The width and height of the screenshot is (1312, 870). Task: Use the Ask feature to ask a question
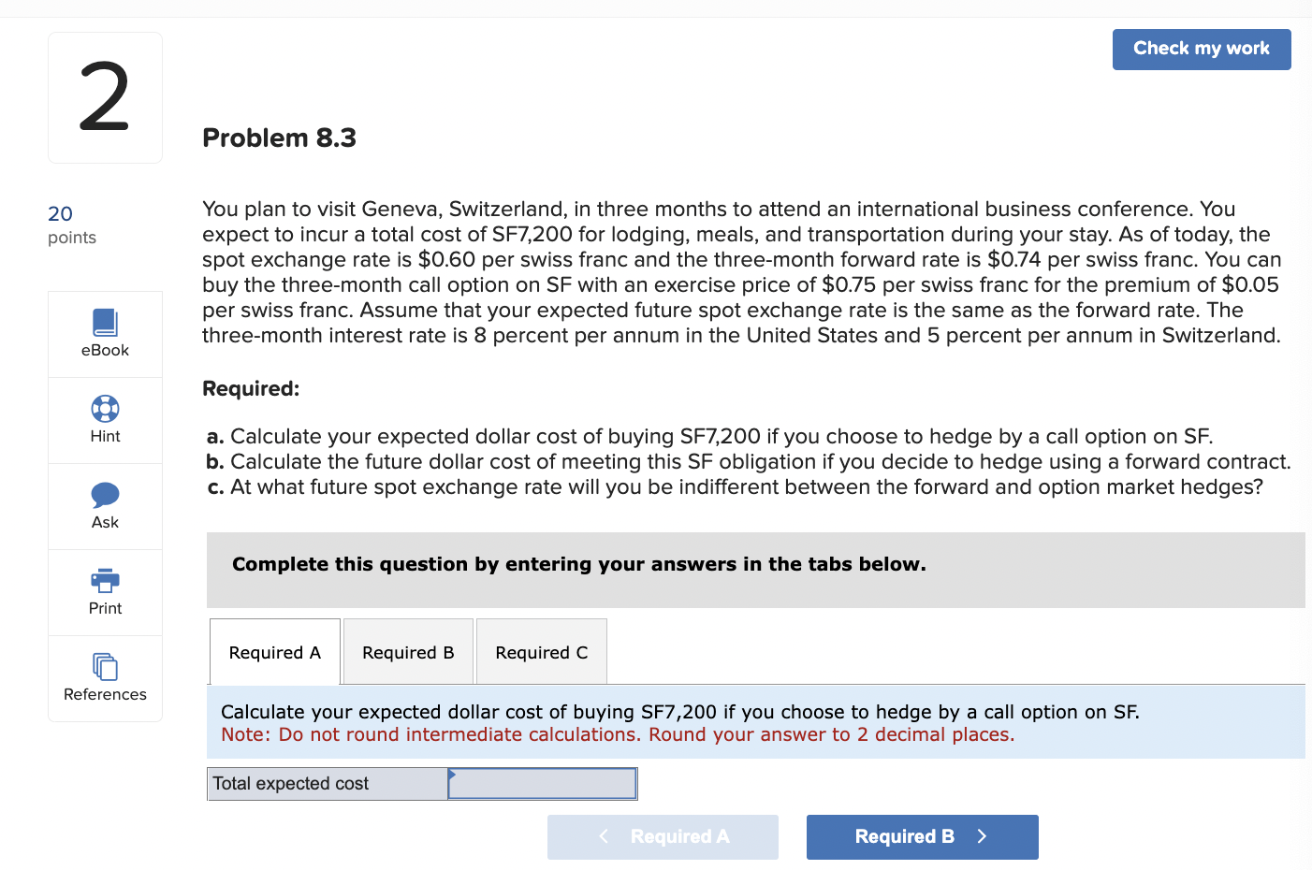[x=105, y=506]
